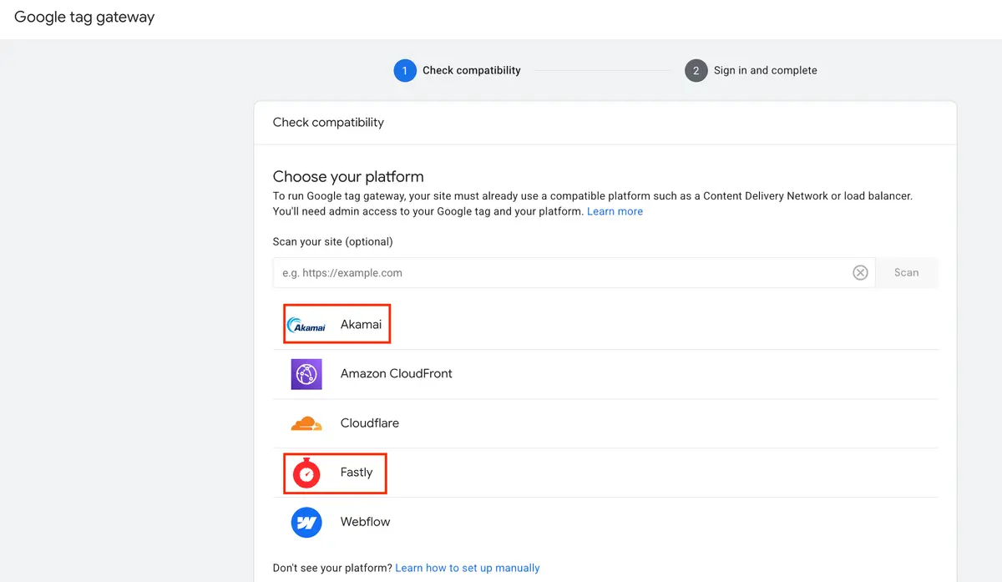Select the Fastly platform label
The width and height of the screenshot is (1002, 582).
tap(357, 473)
